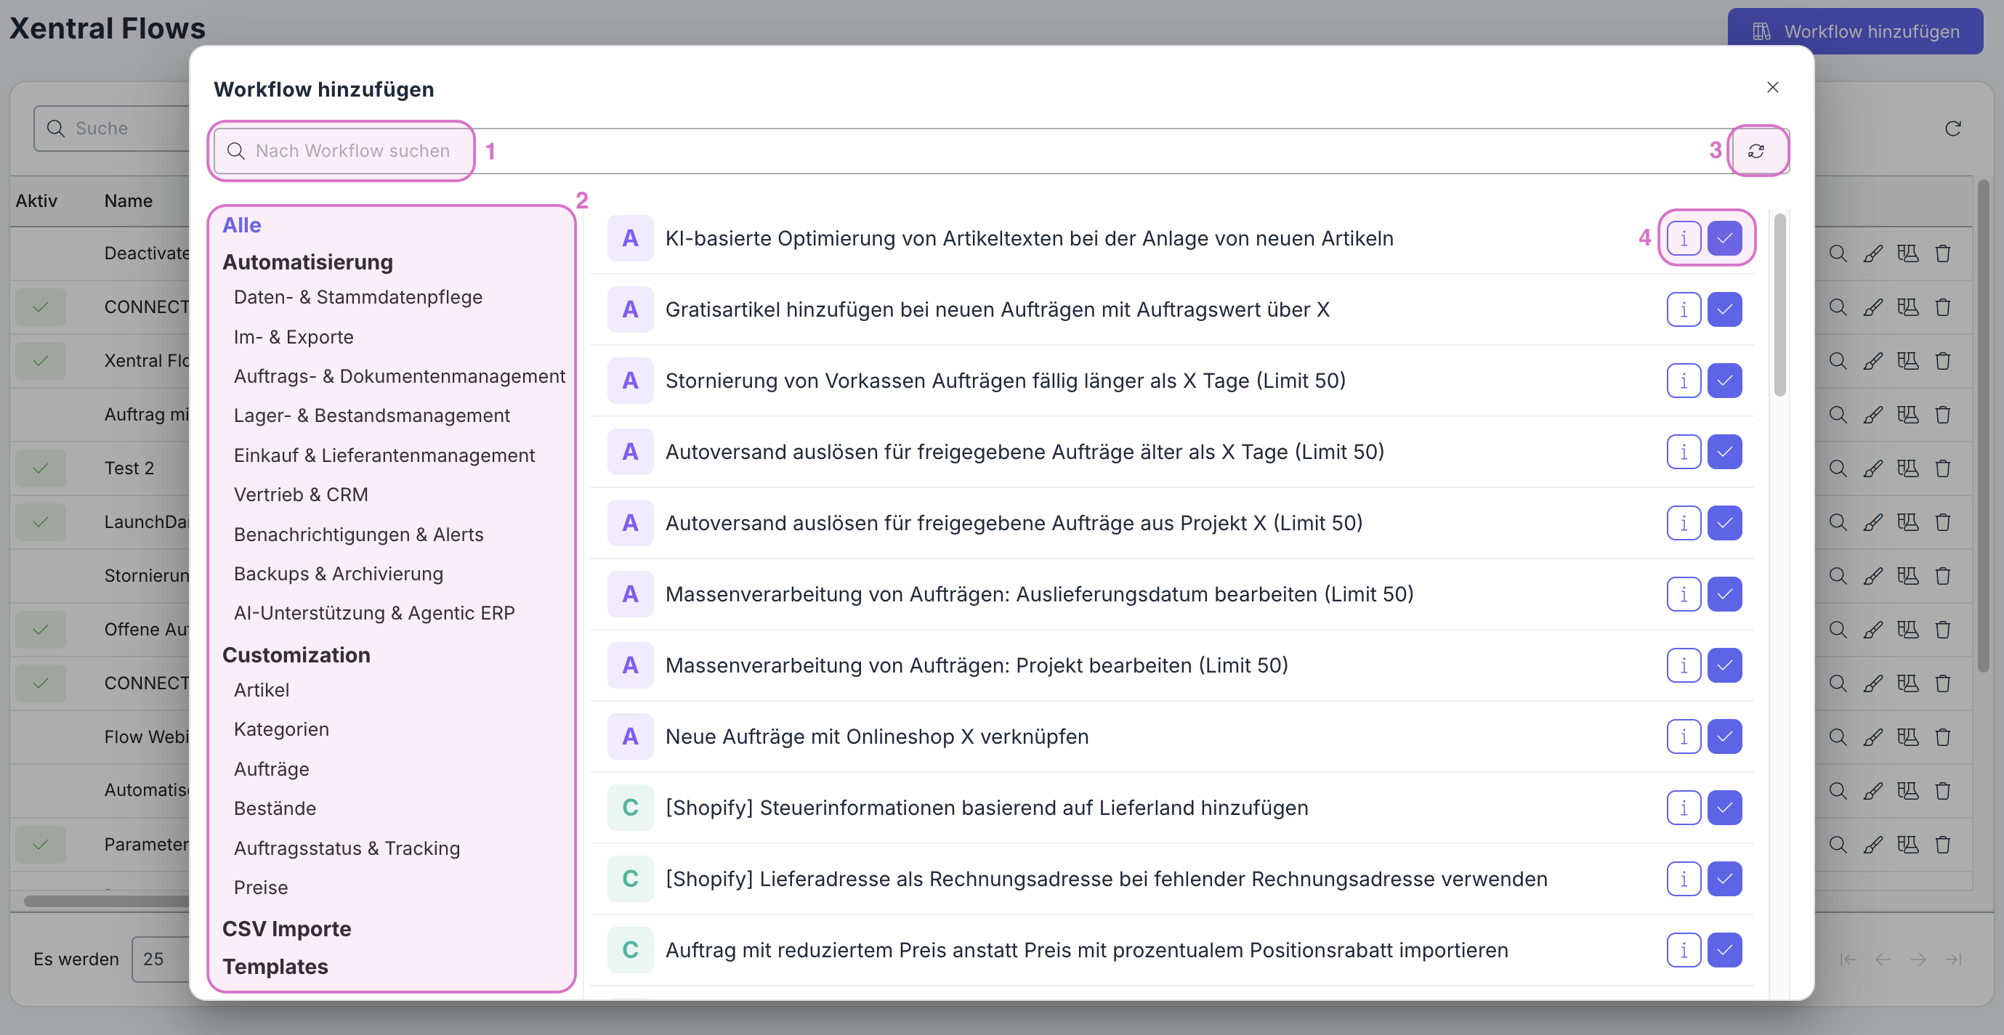Show info for Autoversand aus Projekt X
Viewport: 2004px width, 1035px height.
click(x=1684, y=522)
